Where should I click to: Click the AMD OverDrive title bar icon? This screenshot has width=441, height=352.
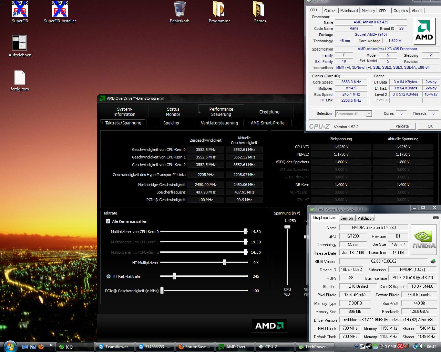(x=102, y=98)
